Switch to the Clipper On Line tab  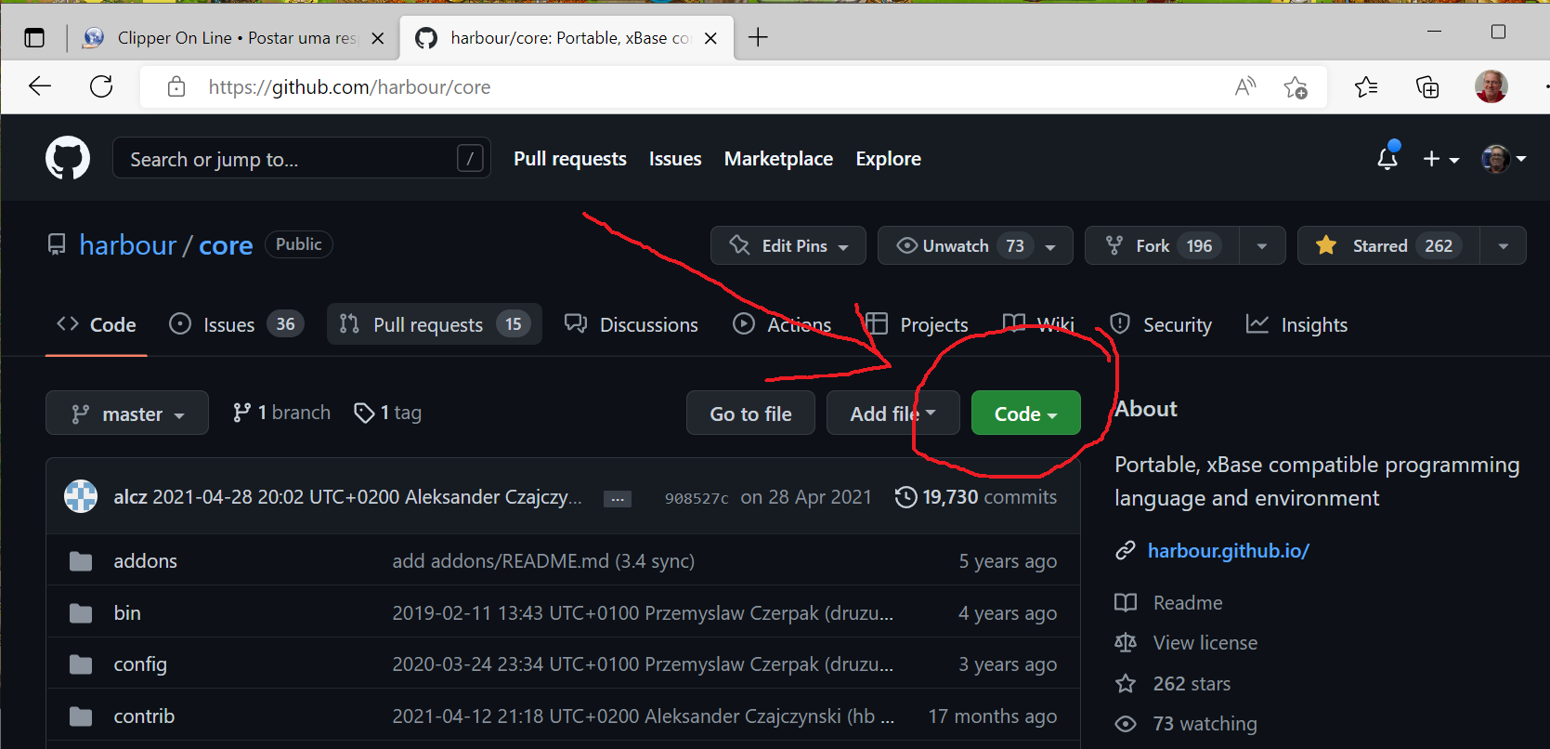coord(232,38)
